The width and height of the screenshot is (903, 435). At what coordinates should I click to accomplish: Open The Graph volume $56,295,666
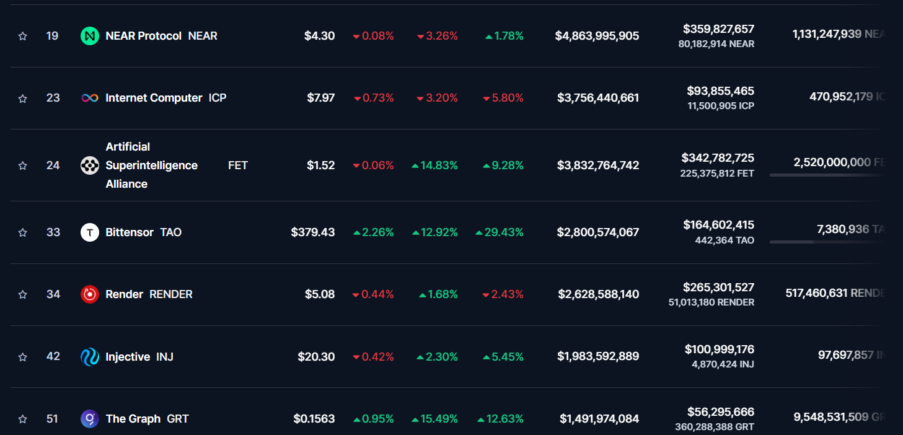[x=721, y=412]
